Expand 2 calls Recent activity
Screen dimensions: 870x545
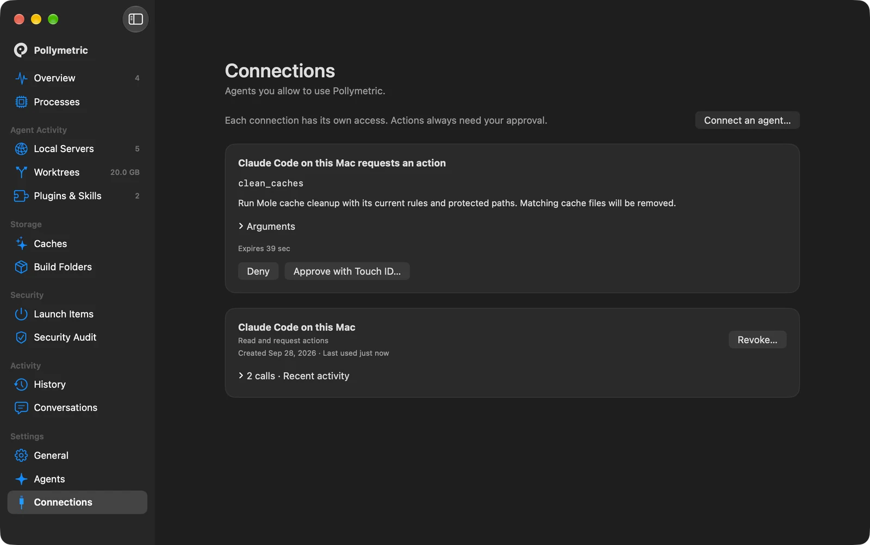[x=294, y=376]
